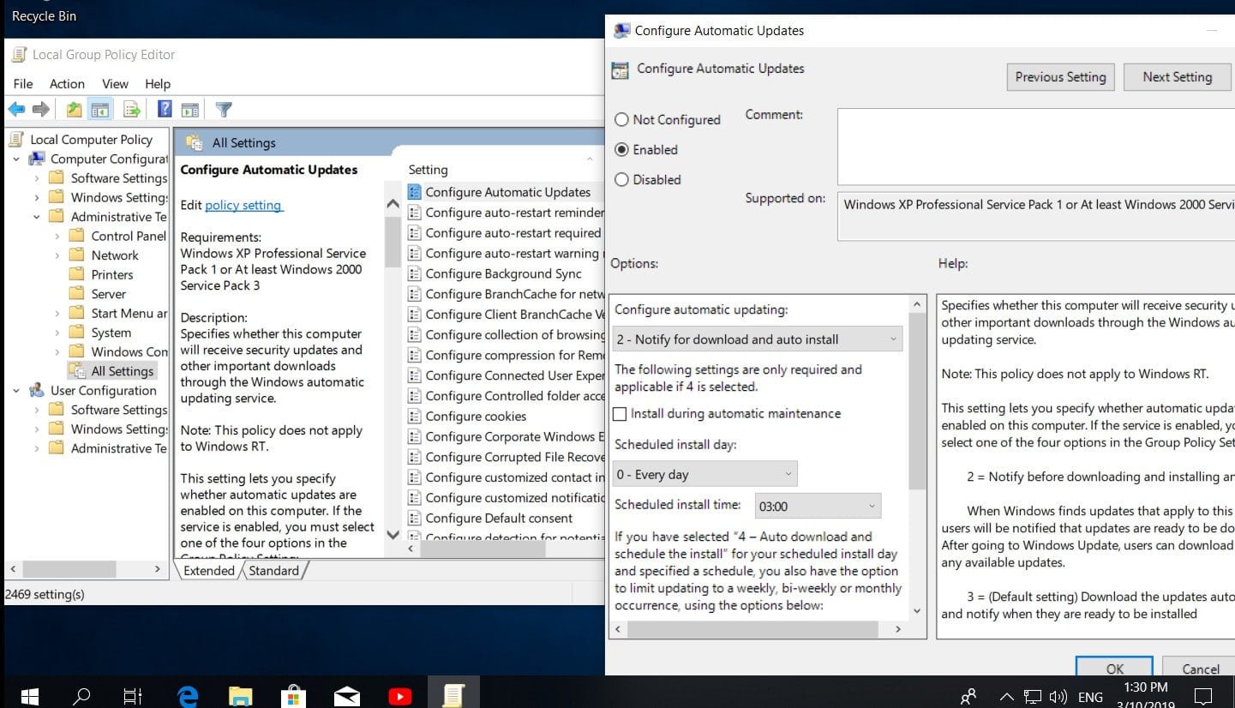Check Install during automatic maintenance
Viewport: 1235px width, 708px height.
(620, 414)
